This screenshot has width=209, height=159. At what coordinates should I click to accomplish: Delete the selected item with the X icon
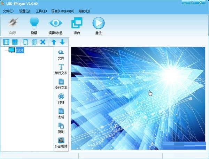click(x=43, y=42)
